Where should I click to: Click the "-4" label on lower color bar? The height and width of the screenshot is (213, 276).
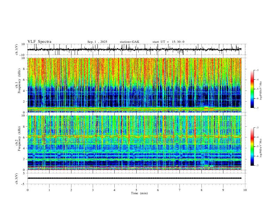[x=257, y=137]
